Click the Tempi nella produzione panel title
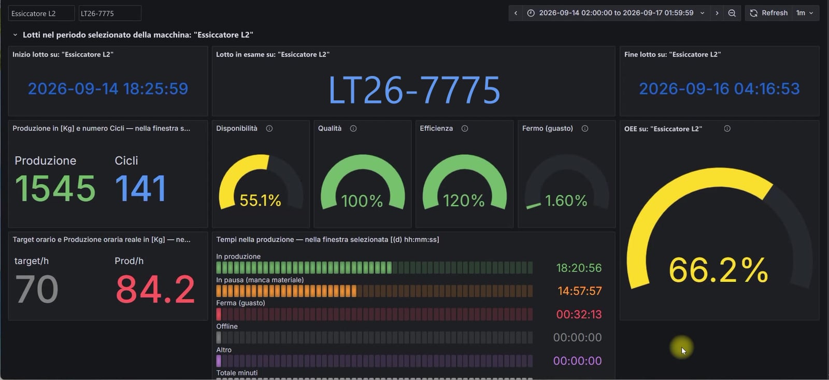This screenshot has height=380, width=829. pyautogui.click(x=327, y=239)
